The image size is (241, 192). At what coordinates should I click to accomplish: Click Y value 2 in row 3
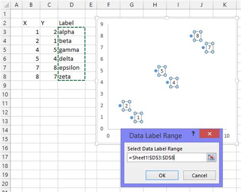[x=49, y=32]
